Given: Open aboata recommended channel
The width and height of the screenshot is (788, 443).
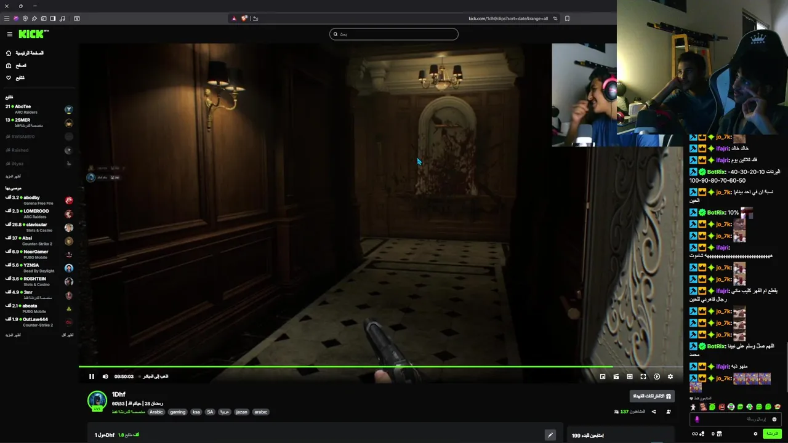Looking at the screenshot, I should [38, 308].
